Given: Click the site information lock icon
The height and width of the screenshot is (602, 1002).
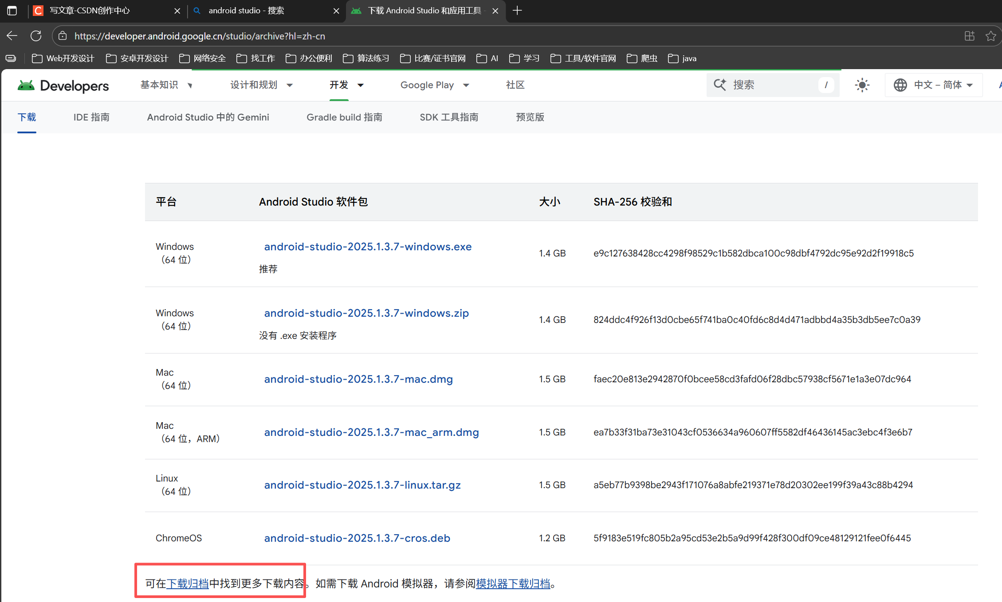Looking at the screenshot, I should click(x=63, y=36).
